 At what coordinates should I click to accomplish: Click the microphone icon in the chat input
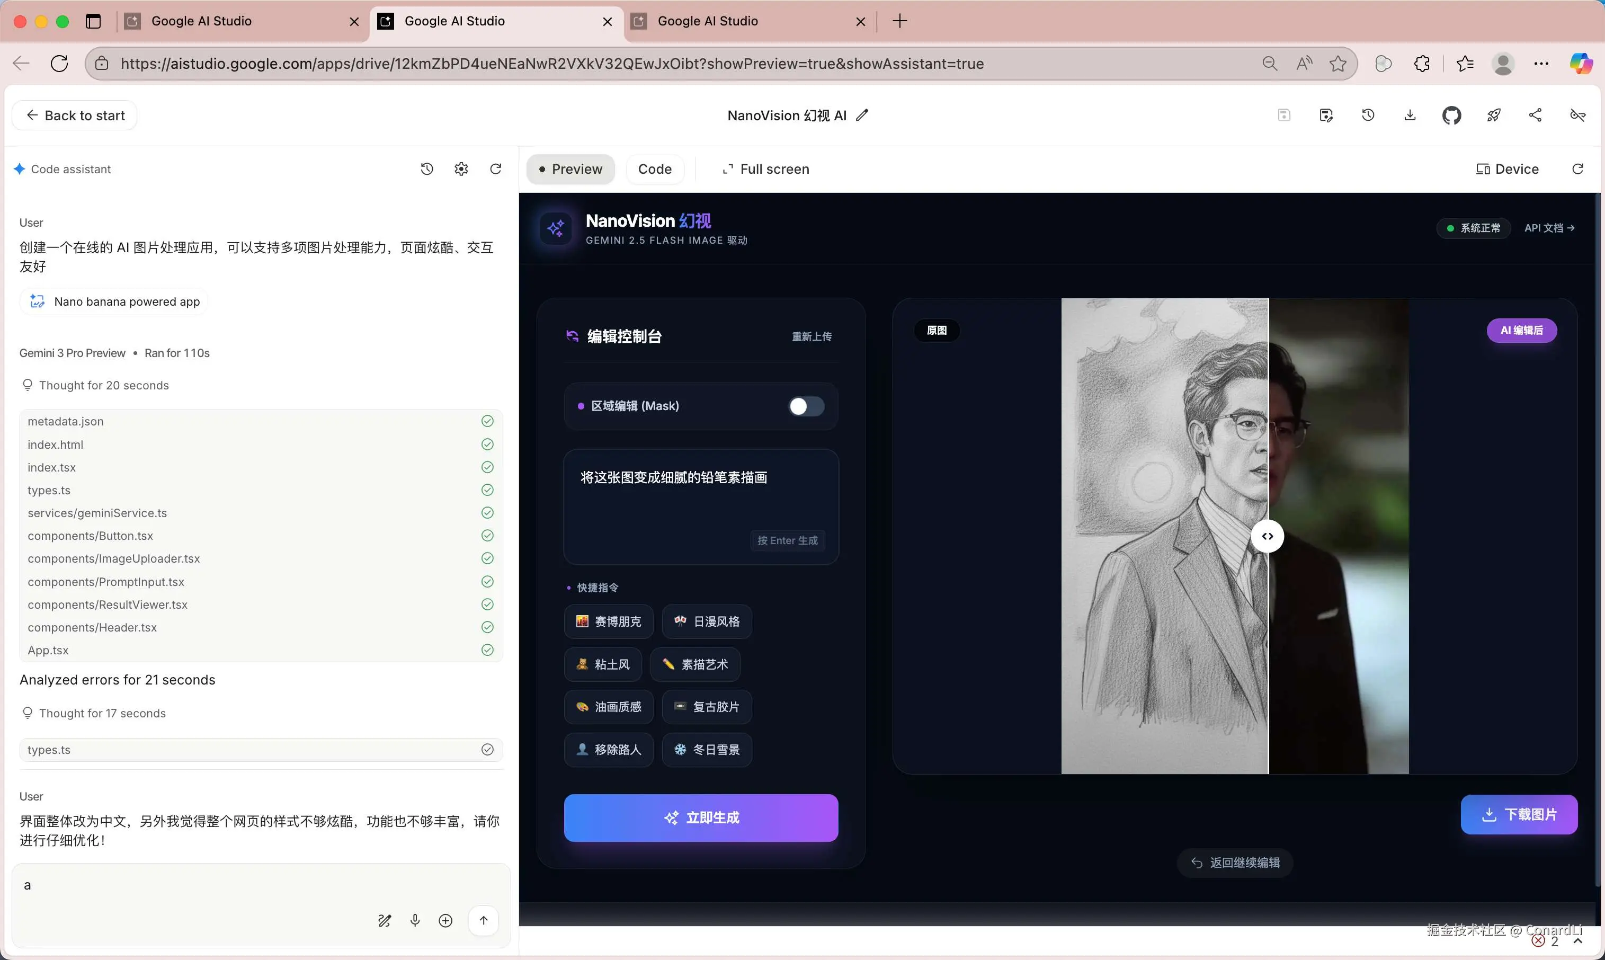tap(415, 920)
